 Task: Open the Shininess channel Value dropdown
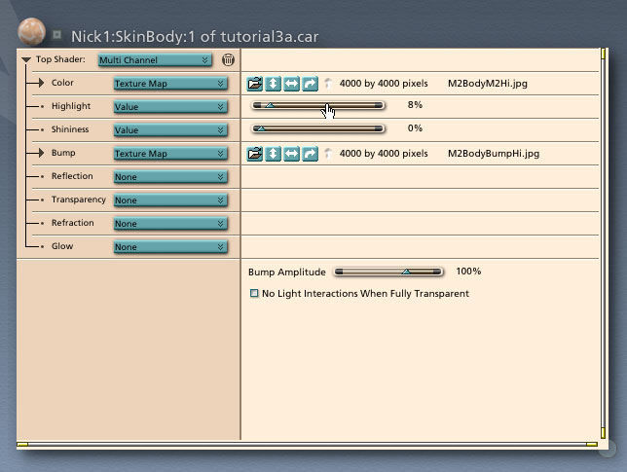tap(170, 129)
